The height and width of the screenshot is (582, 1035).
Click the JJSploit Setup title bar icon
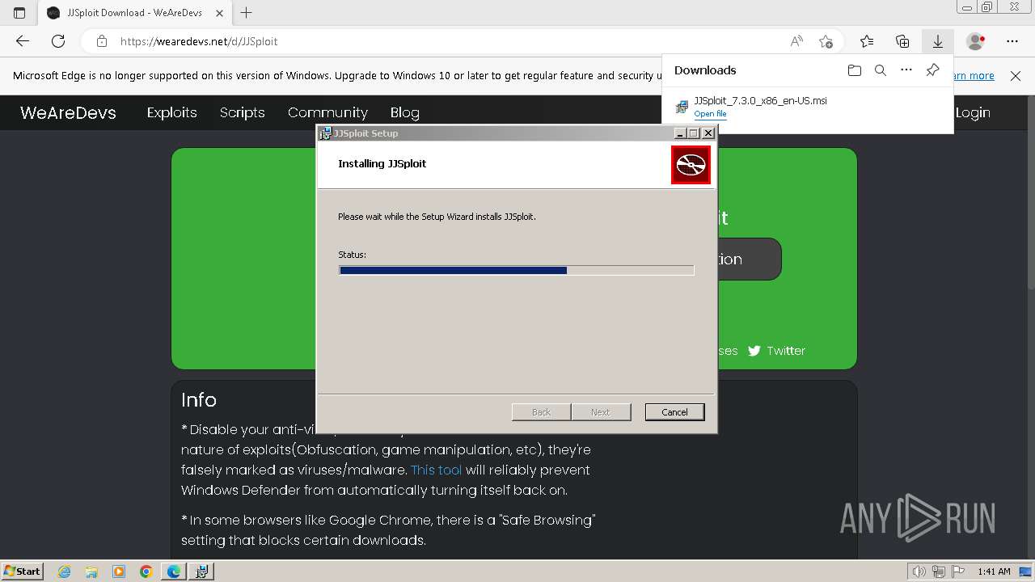pyautogui.click(x=325, y=133)
